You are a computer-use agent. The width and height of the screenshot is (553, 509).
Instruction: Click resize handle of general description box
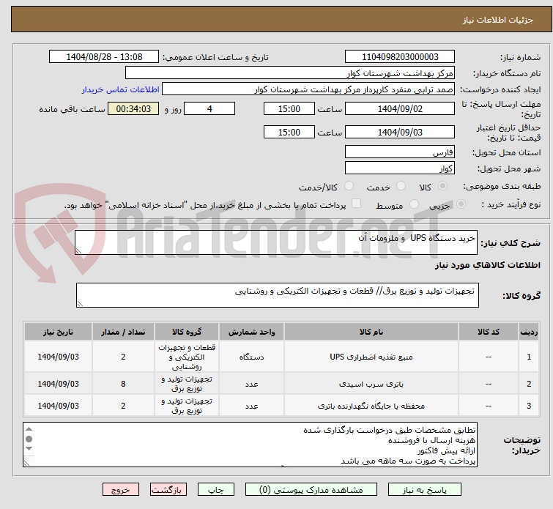click(x=78, y=250)
